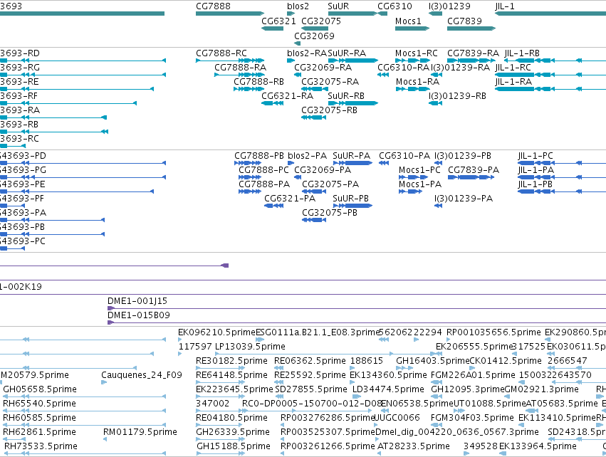Select the JIL-1-PA protein label
Screen dimensions: 606x457
point(536,170)
